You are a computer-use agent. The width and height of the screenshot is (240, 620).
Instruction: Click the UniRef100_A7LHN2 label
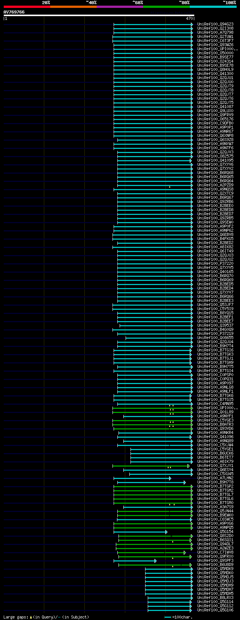(215, 478)
